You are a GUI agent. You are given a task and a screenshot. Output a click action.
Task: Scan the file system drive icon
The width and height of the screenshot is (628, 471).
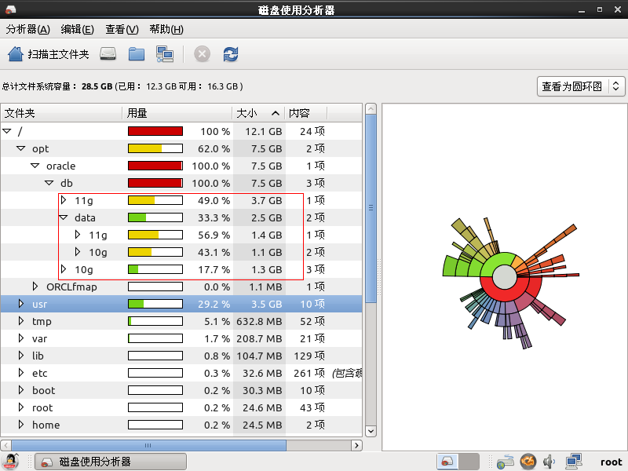coord(108,53)
